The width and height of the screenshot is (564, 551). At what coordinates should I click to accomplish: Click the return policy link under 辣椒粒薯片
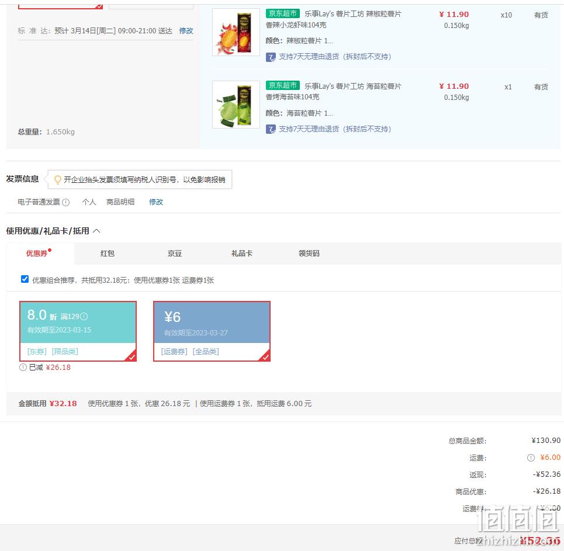click(335, 57)
